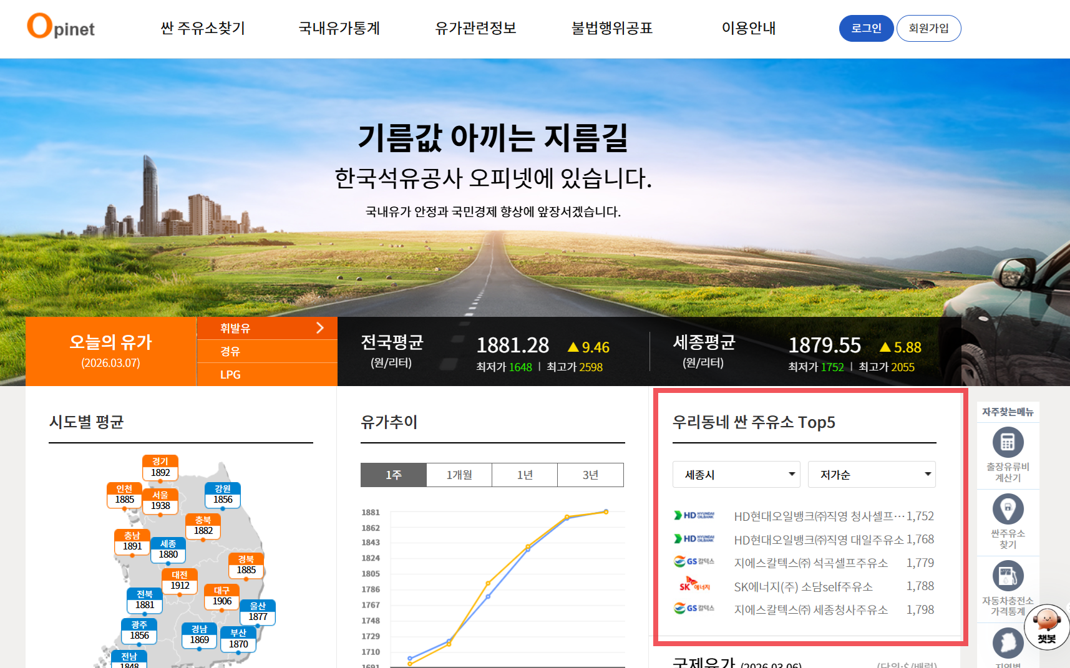Open the 출장유류비 계산기 calculator icon
The width and height of the screenshot is (1070, 668).
[1008, 442]
